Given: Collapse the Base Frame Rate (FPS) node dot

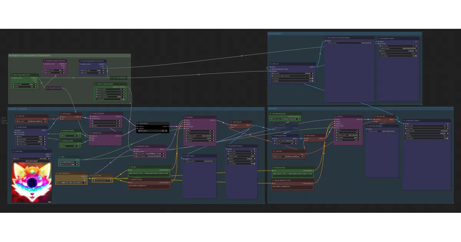Looking at the screenshot, I should coord(12,75).
